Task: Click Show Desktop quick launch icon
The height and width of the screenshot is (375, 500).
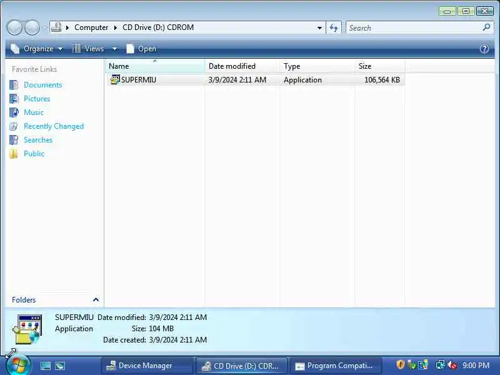Action: 45,366
